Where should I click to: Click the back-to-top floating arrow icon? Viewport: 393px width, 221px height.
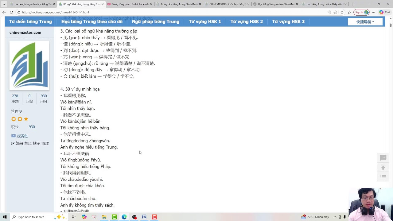point(383,167)
